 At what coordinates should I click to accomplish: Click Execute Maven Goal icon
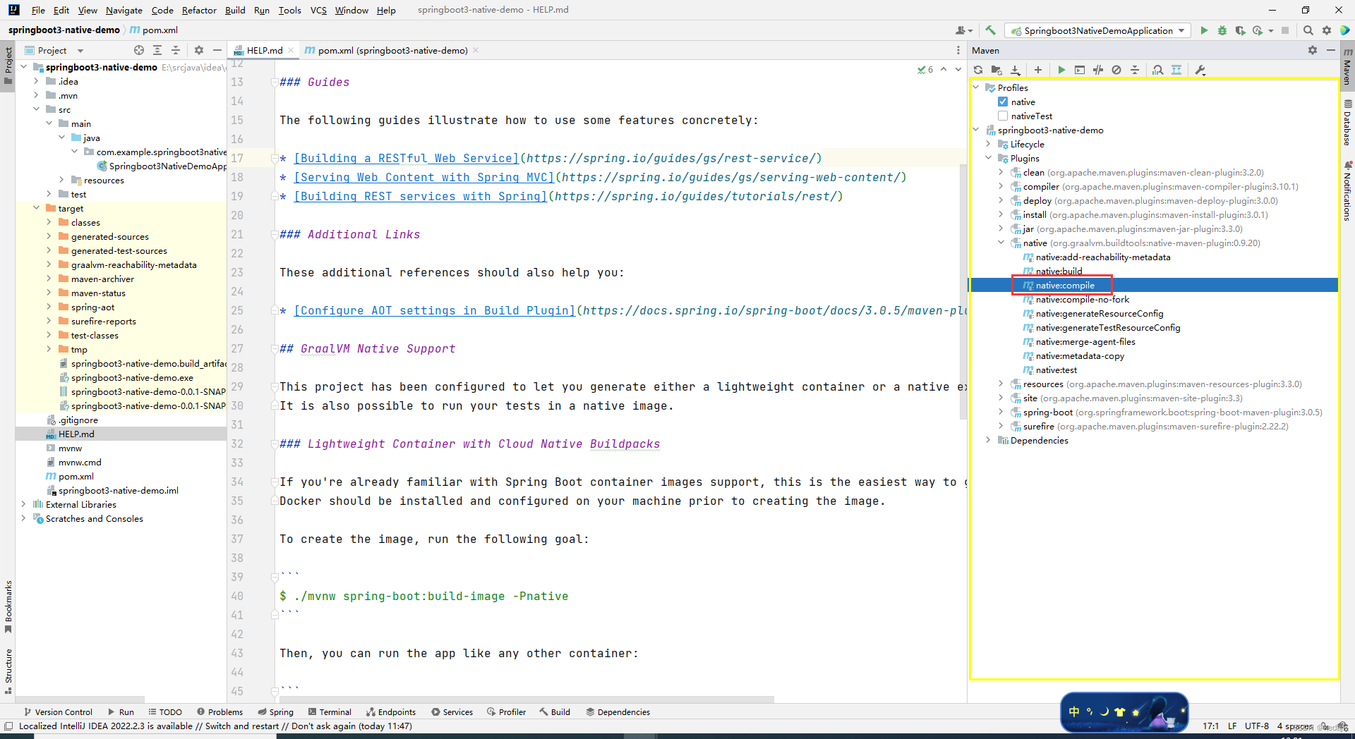[x=1080, y=70]
